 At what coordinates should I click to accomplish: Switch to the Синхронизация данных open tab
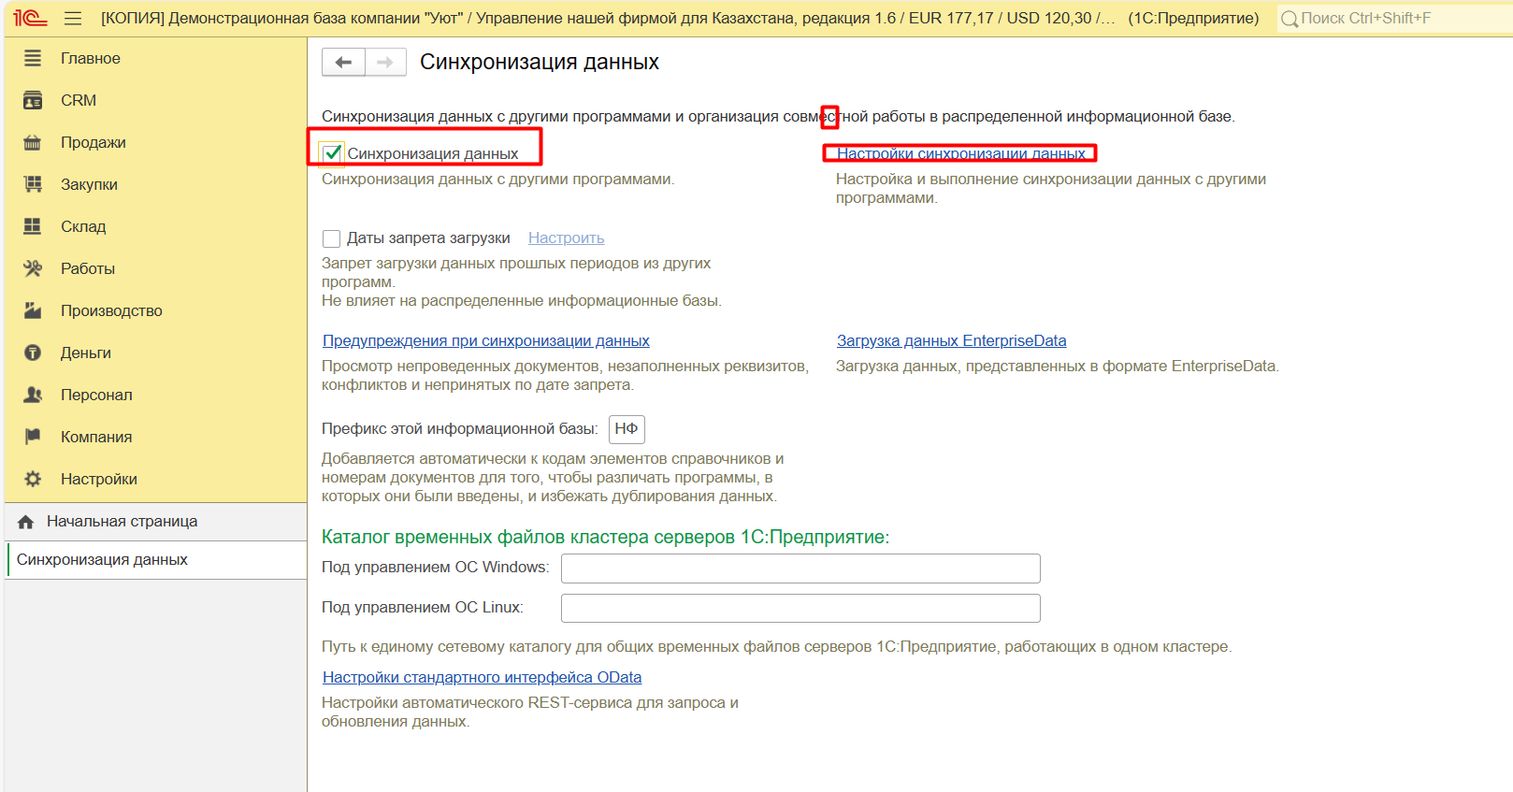pyautogui.click(x=102, y=560)
